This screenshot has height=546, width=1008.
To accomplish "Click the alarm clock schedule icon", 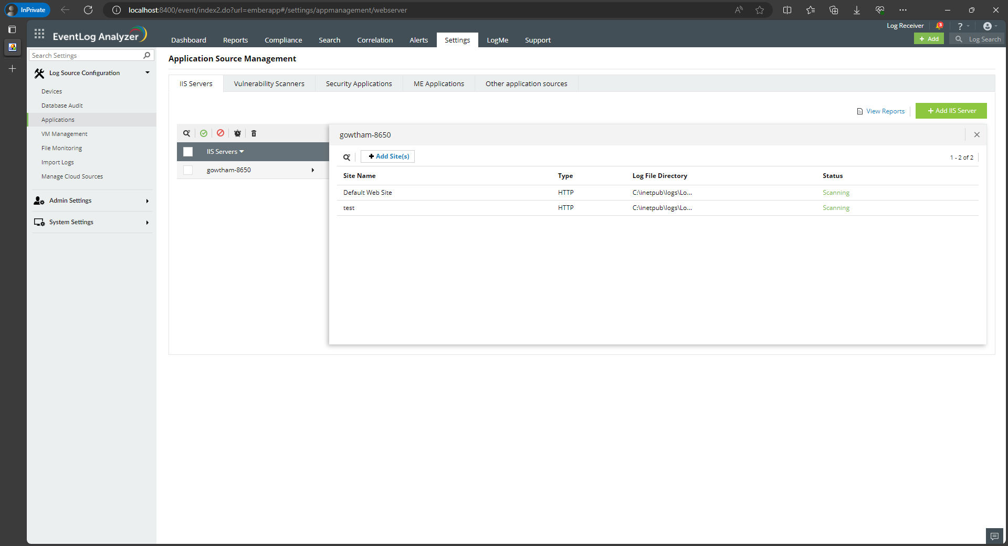I will coord(237,133).
